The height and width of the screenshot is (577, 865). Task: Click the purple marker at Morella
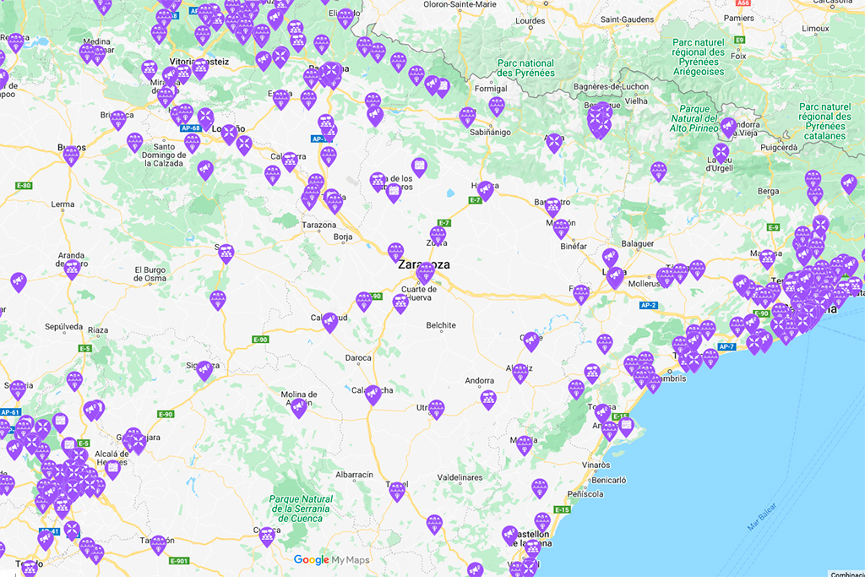[524, 445]
